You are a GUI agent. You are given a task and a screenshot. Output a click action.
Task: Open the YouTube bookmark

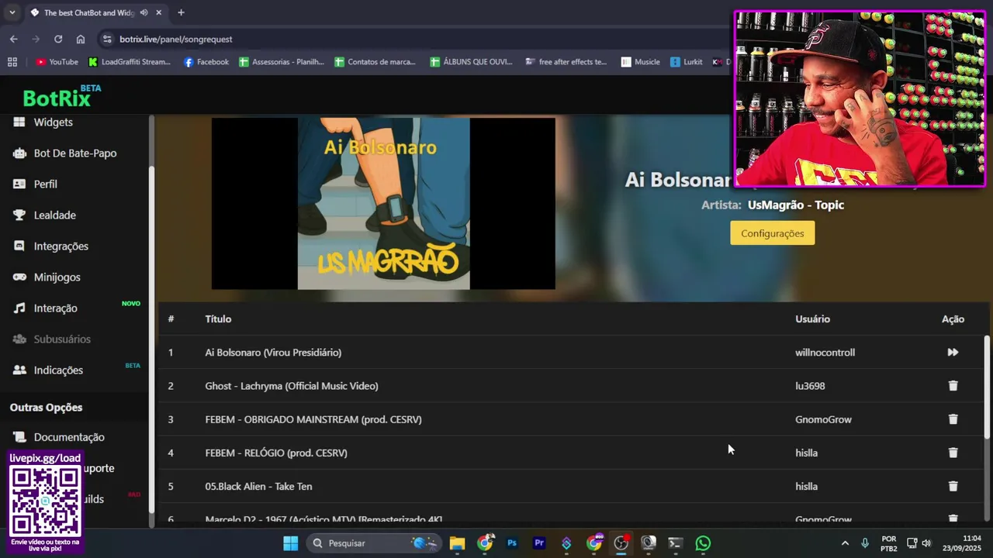[x=57, y=62]
